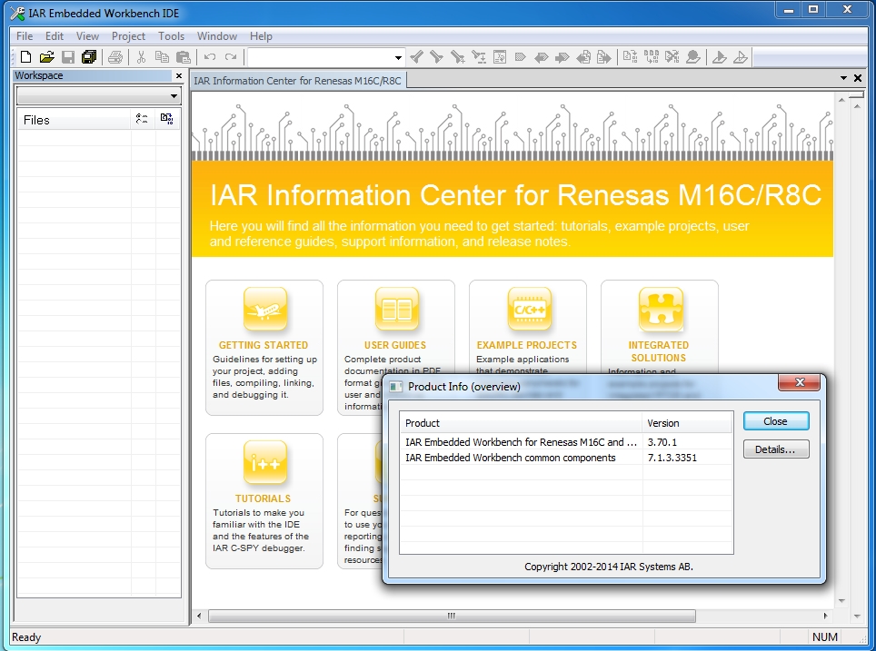Screen dimensions: 876x651
Task: Open the Tutorials card
Action: pos(264,501)
